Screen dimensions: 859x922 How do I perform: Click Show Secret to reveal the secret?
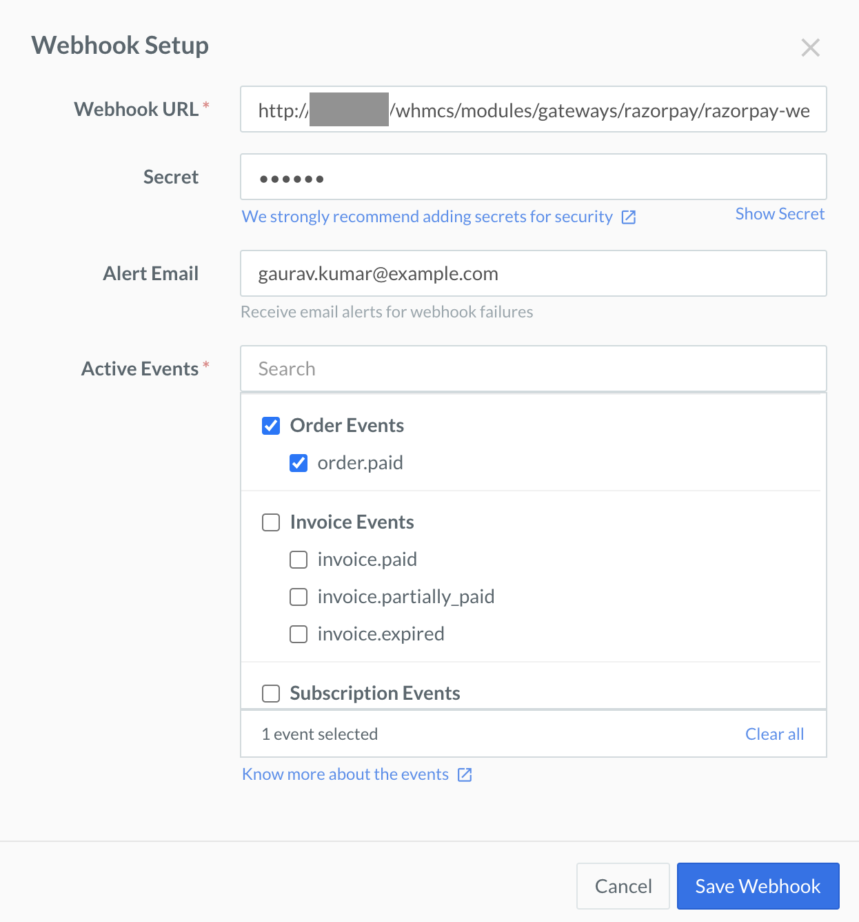click(780, 214)
